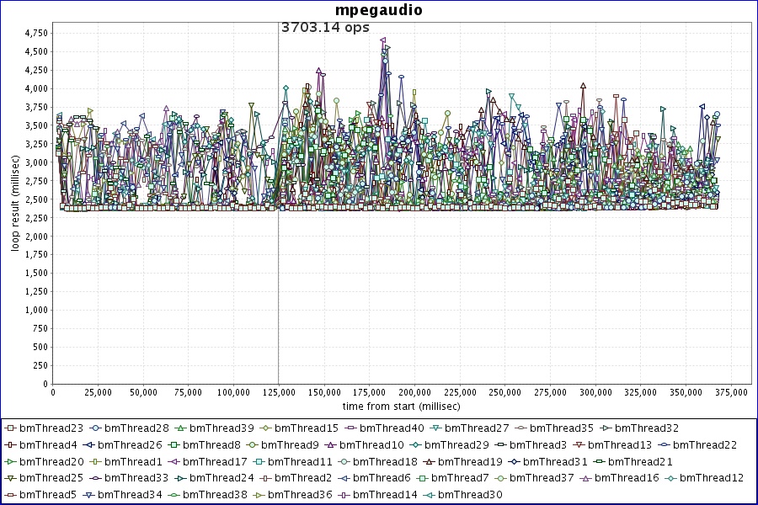The width and height of the screenshot is (758, 505).
Task: Select the bmThread5 legend marker icon
Action: 10,495
